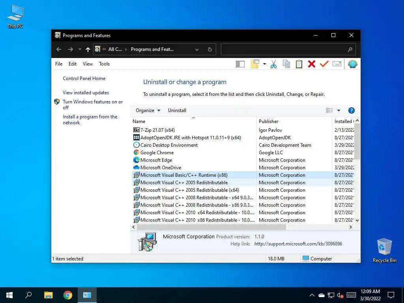404x303 pixels.
Task: Click the change view icon
Action: tap(329, 110)
